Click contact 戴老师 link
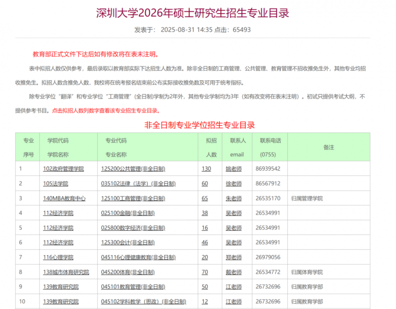This screenshot has height=309, width=396. tap(233, 273)
